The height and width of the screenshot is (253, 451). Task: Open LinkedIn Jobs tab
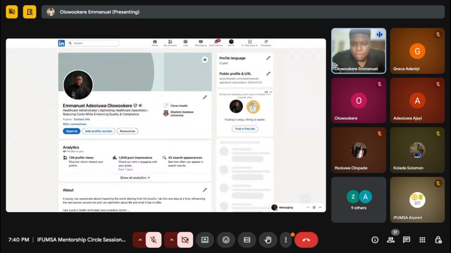[185, 43]
